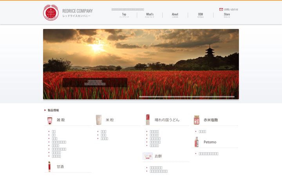This screenshot has width=282, height=176.
Task: Open the Petomo category heading
Action: click(x=210, y=142)
